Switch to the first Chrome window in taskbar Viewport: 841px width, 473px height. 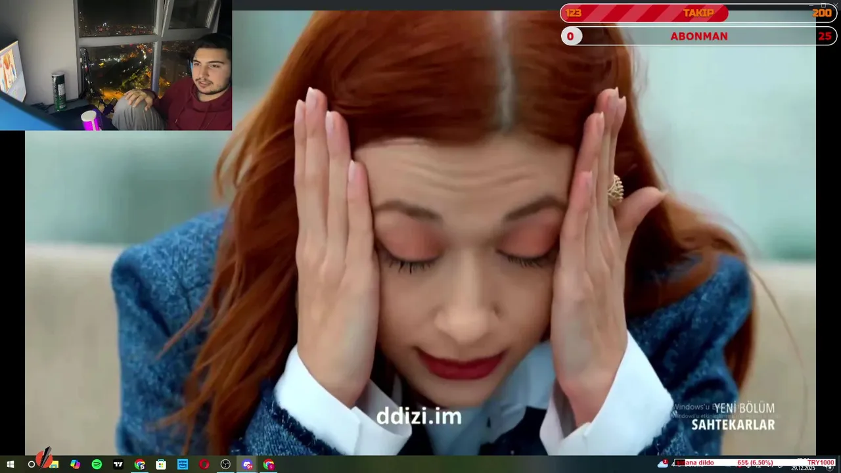coord(139,464)
